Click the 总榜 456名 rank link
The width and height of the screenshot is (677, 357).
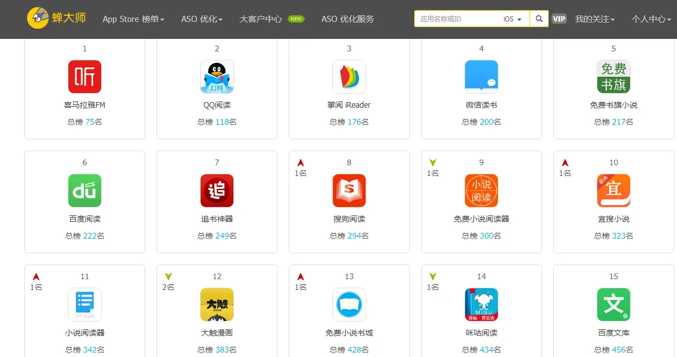(614, 350)
